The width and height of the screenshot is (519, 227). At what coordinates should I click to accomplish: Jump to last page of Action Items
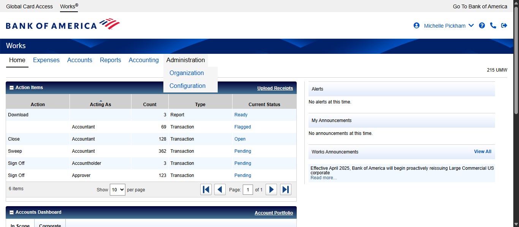tap(285, 189)
